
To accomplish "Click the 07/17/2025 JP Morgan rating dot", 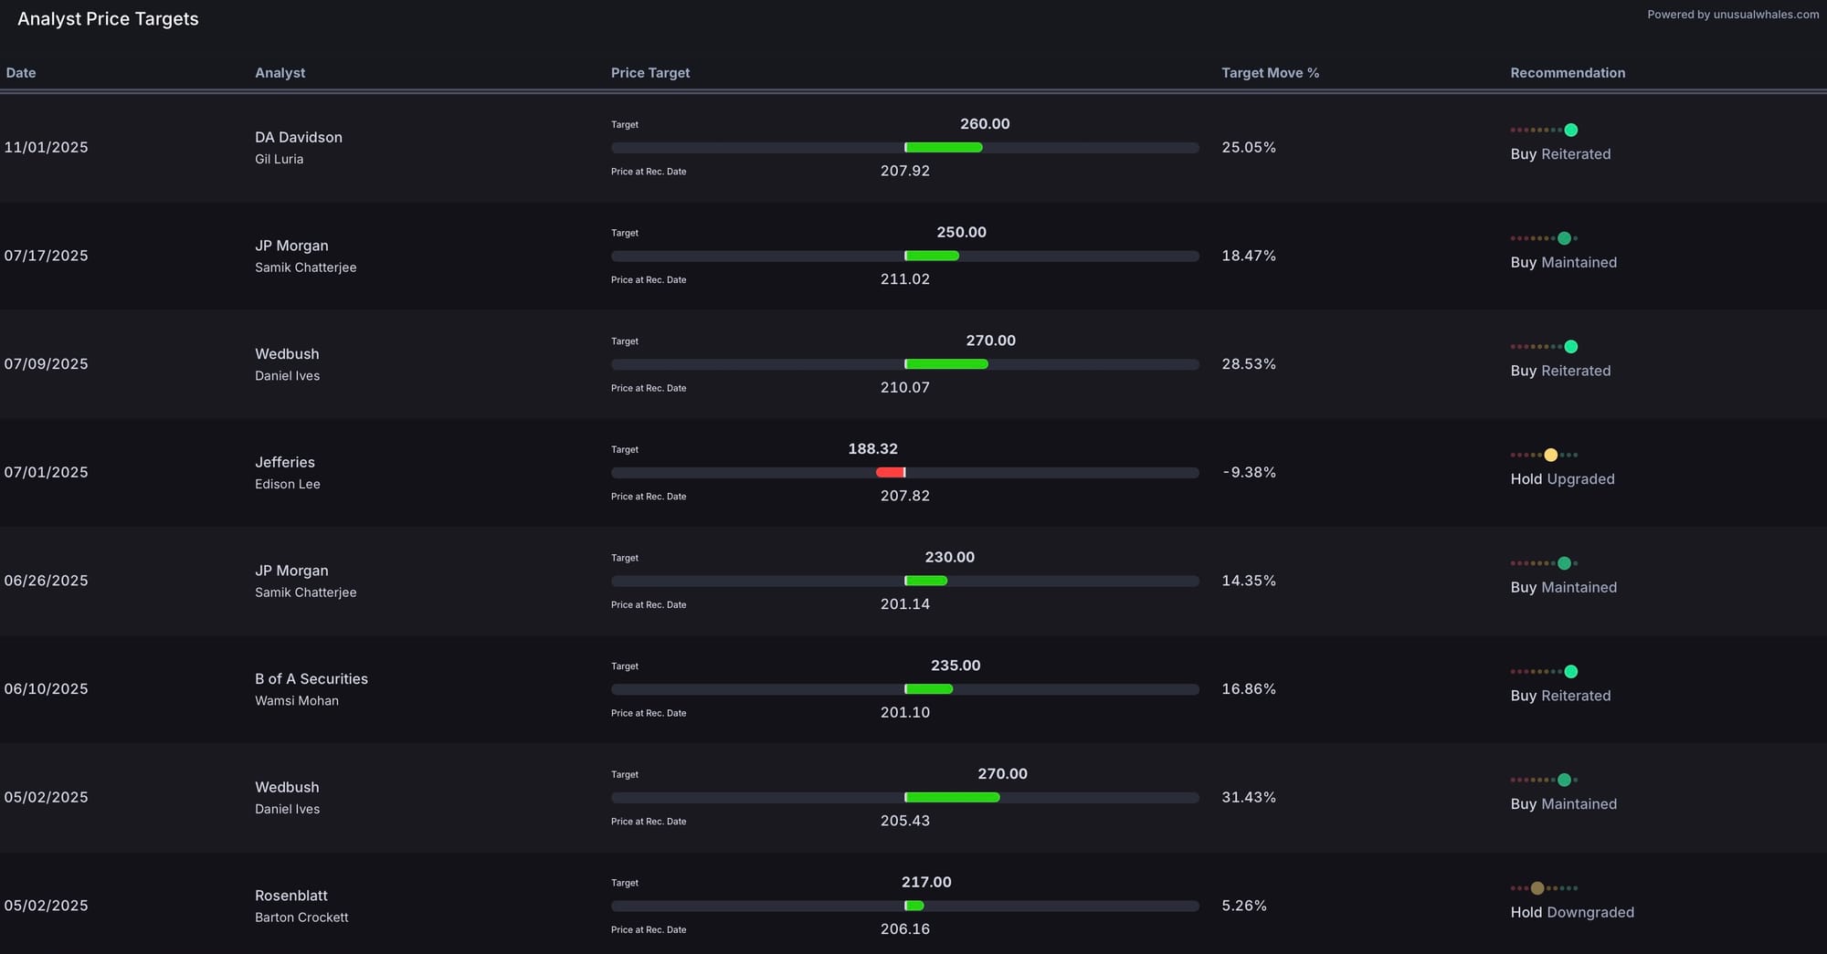I will (1564, 238).
